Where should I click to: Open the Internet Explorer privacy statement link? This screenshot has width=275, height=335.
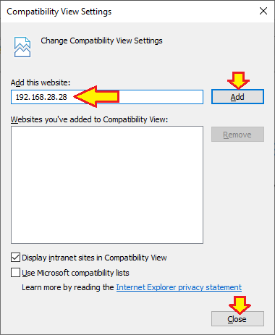click(179, 287)
